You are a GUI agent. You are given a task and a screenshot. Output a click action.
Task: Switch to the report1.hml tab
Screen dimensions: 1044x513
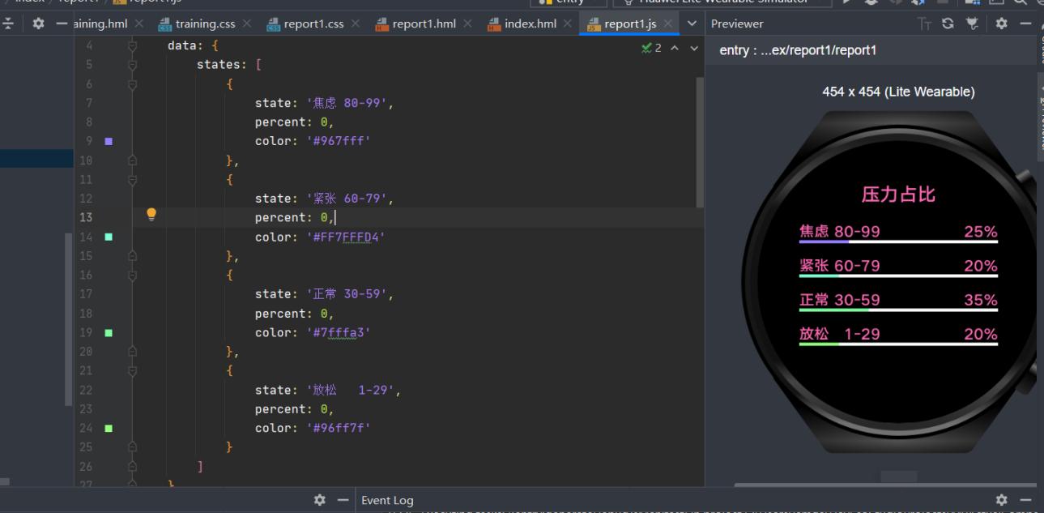(426, 24)
